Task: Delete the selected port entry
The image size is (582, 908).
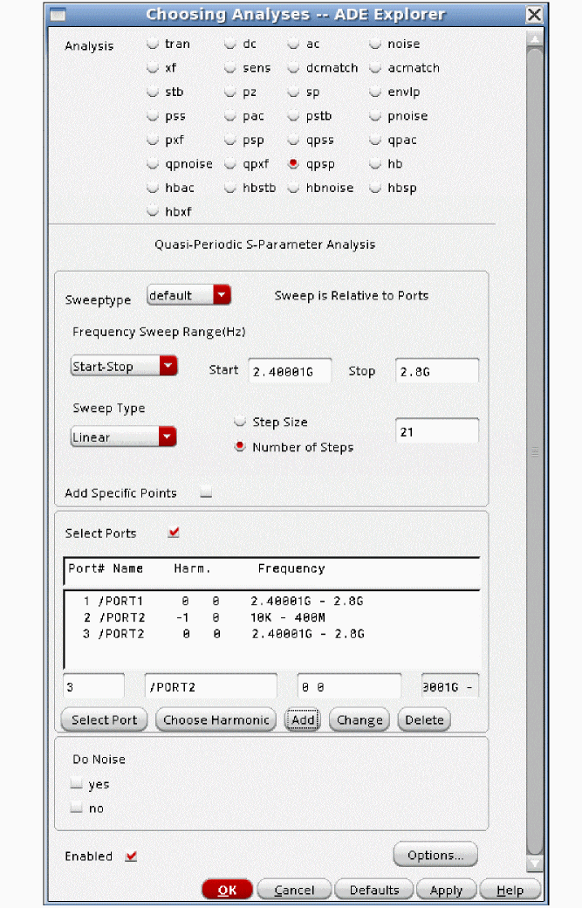Action: point(424,720)
